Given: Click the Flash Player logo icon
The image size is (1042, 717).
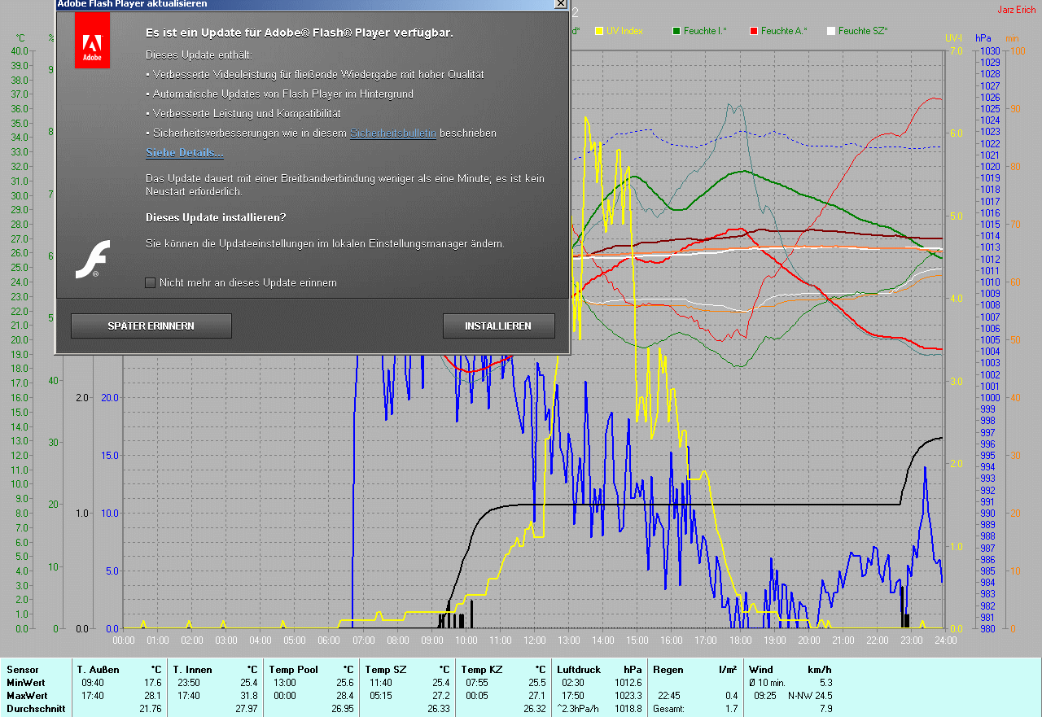Looking at the screenshot, I should (x=92, y=260).
